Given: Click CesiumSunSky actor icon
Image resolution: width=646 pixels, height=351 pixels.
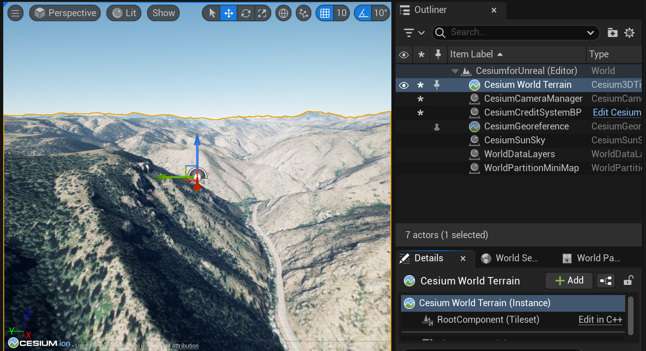Looking at the screenshot, I should (475, 140).
